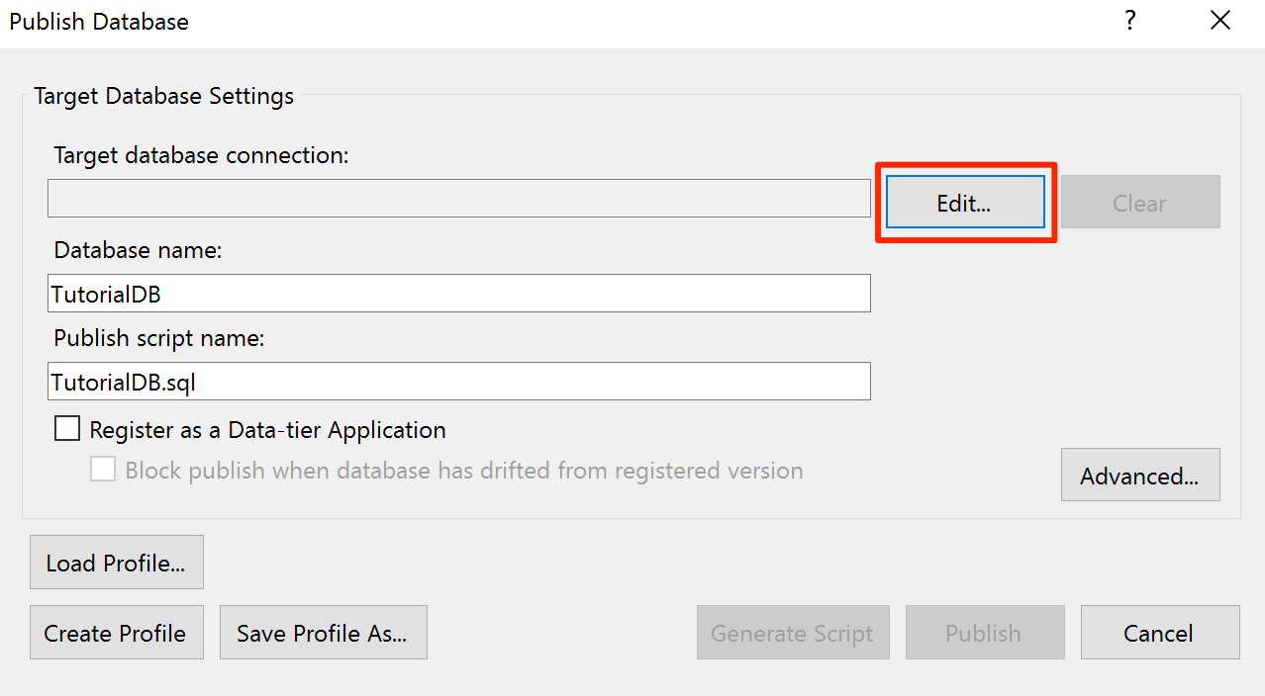Image resolution: width=1265 pixels, height=696 pixels.
Task: Click the Help question mark icon
Action: (x=1129, y=20)
